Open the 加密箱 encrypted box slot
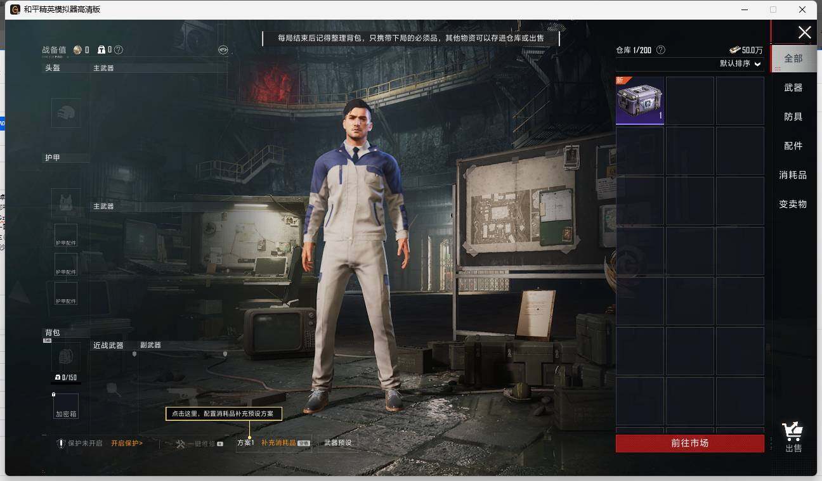 (x=66, y=406)
